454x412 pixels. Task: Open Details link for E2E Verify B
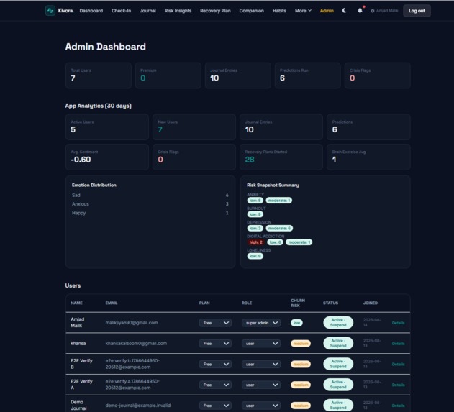[x=398, y=364]
